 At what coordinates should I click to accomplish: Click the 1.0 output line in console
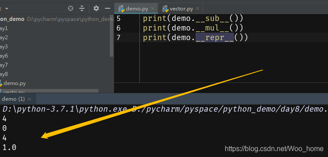tap(9, 147)
